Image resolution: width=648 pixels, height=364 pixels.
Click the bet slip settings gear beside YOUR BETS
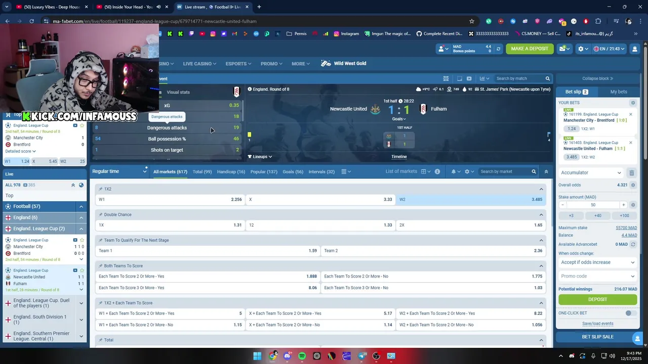[633, 103]
